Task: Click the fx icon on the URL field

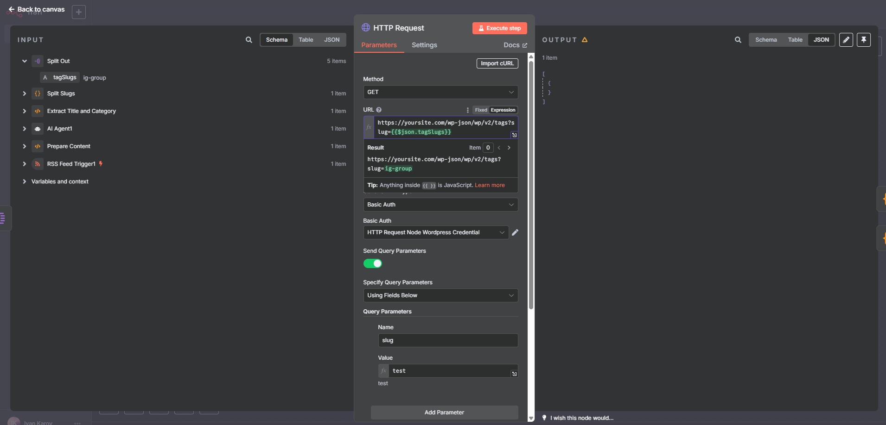Action: [x=369, y=127]
